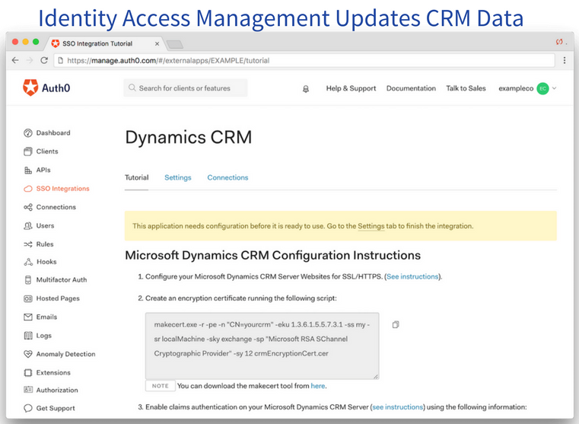Close the SSO Integration Tutorial tab

[x=157, y=43]
